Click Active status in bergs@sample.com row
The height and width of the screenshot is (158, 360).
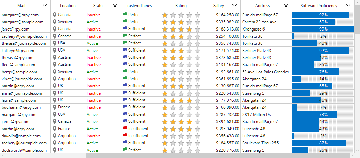[92, 72]
